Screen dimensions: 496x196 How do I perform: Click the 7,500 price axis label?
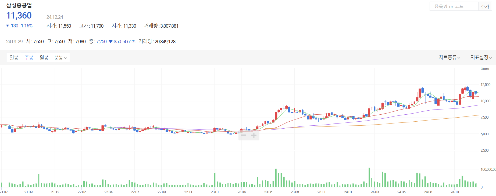click(484, 117)
